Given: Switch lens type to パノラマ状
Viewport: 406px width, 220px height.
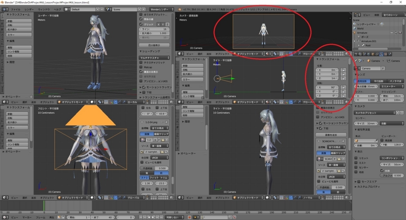Looking at the screenshot, I should tap(395, 81).
